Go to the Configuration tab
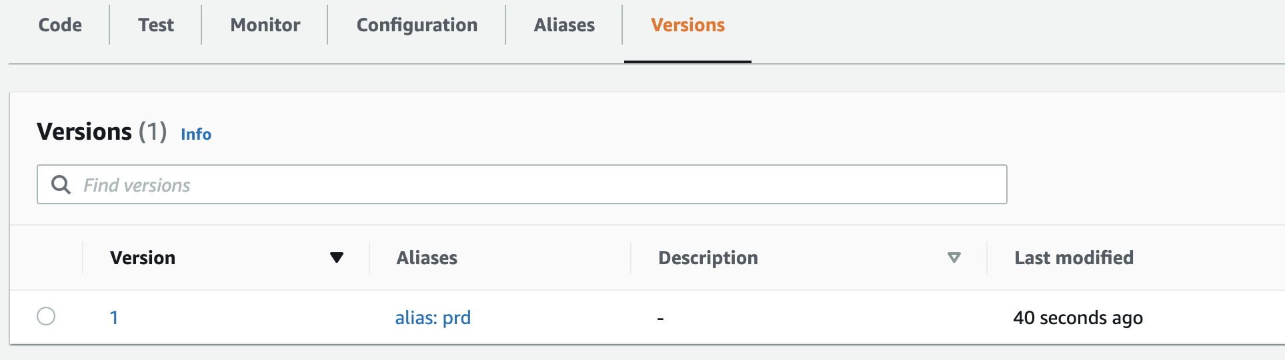This screenshot has width=1285, height=360. click(x=417, y=25)
